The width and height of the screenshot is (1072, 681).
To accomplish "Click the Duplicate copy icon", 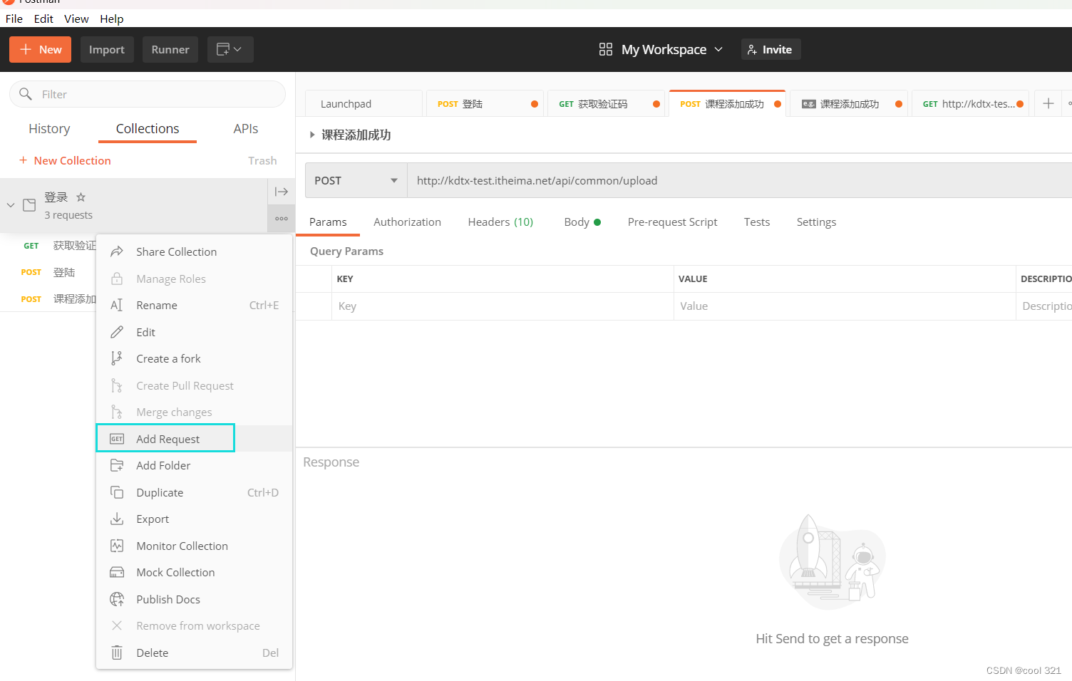I will 117,492.
